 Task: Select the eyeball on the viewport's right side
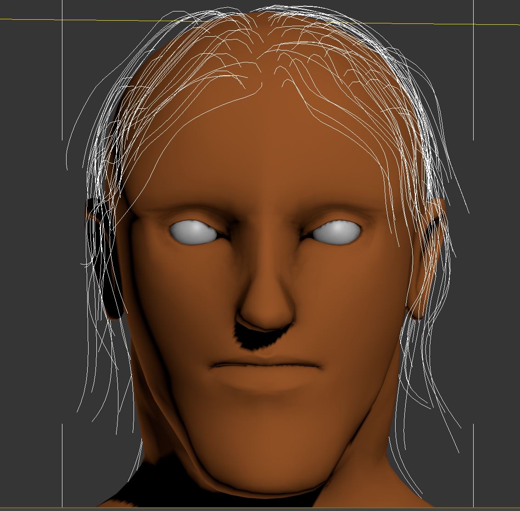click(337, 232)
